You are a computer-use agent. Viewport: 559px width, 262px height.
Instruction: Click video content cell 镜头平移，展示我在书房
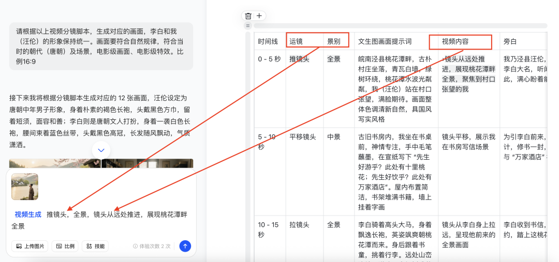469,172
